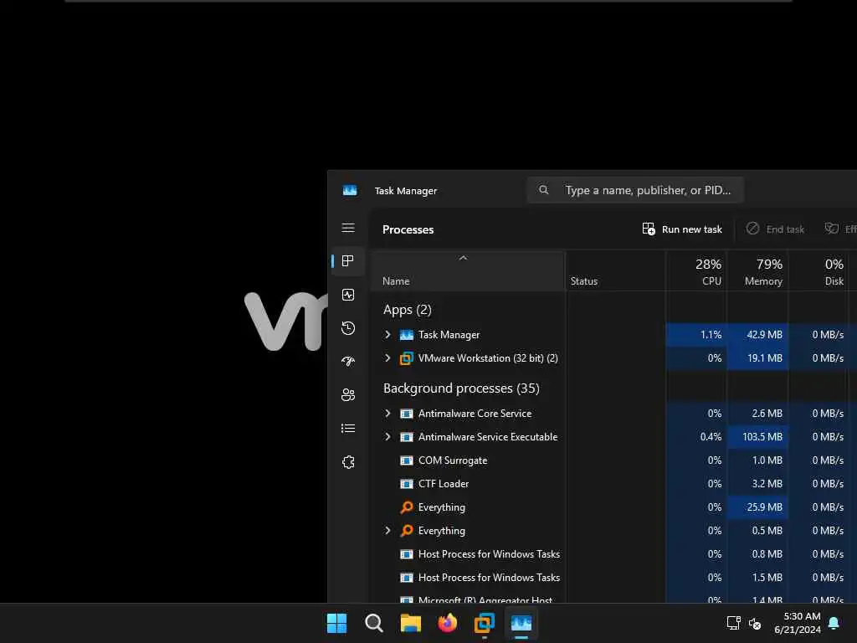This screenshot has height=643, width=857.
Task: Expand the 0.5 MB Everything process
Action: (x=387, y=530)
